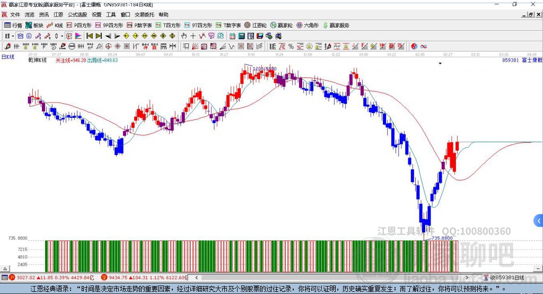Click the 735.8800 low price marker
543x294 pixels.
click(442, 238)
